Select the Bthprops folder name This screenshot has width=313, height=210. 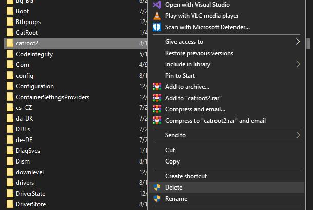click(28, 22)
